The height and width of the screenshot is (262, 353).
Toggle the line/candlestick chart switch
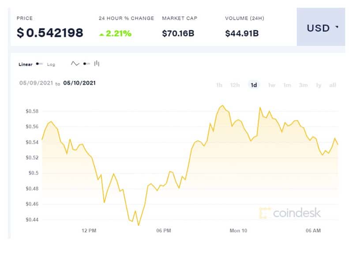click(86, 64)
